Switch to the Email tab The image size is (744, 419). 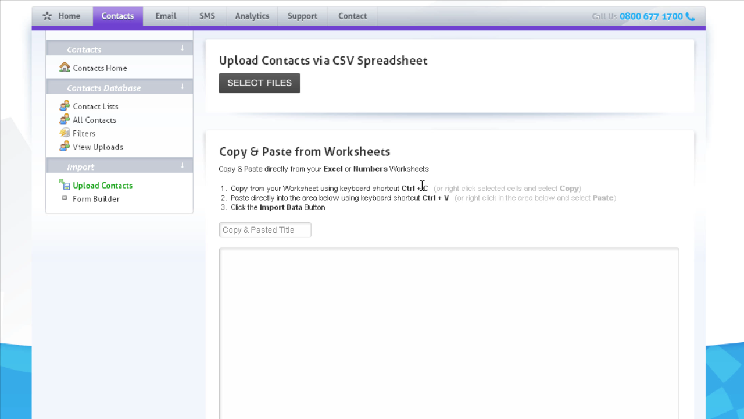click(x=166, y=16)
